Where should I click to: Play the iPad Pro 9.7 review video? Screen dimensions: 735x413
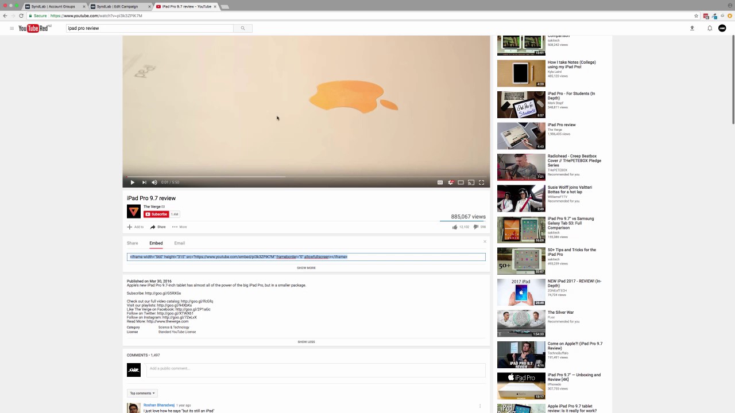point(132,182)
